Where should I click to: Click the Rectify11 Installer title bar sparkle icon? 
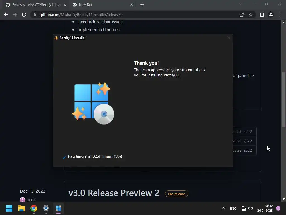click(x=56, y=38)
